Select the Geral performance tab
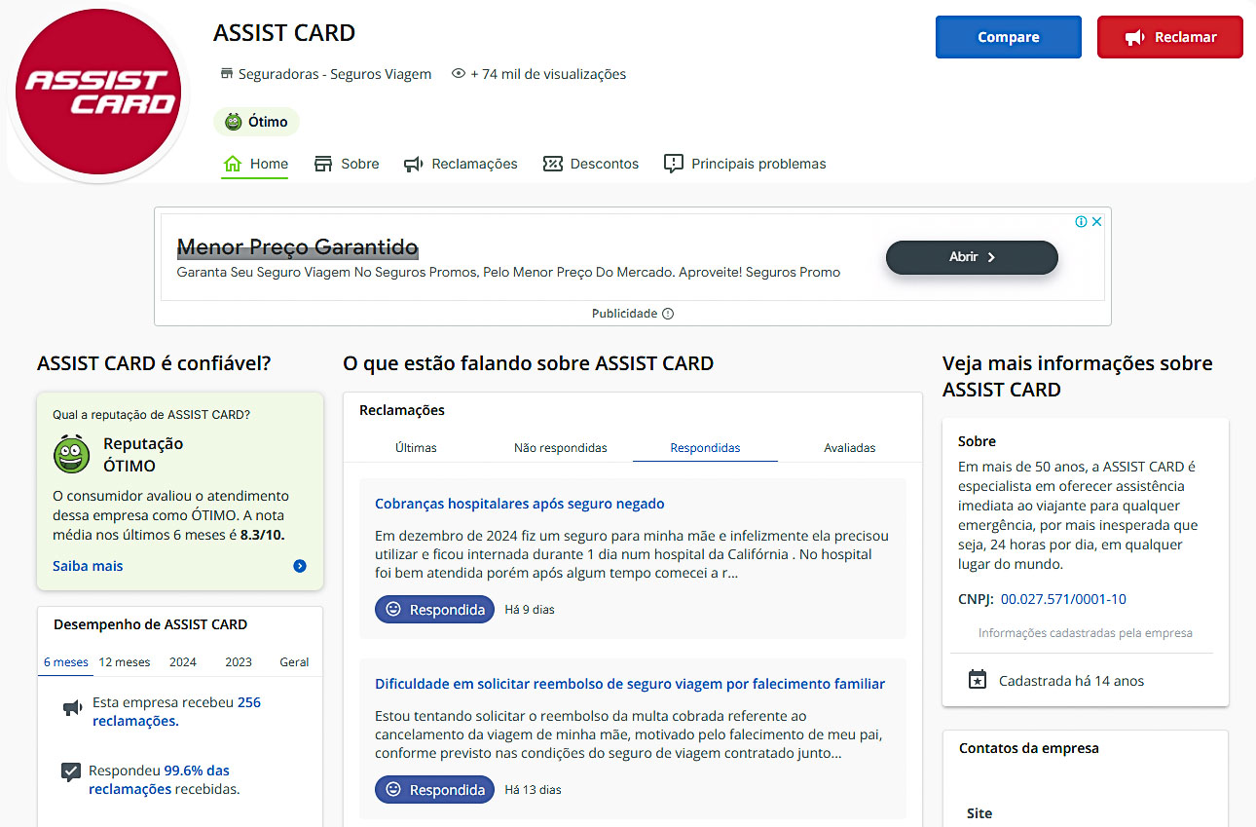This screenshot has height=827, width=1256. [294, 661]
